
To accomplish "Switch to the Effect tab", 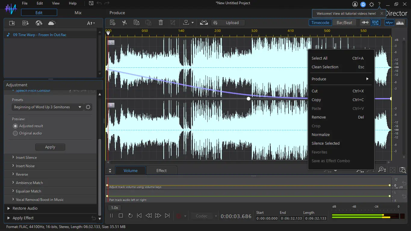I will click(161, 171).
